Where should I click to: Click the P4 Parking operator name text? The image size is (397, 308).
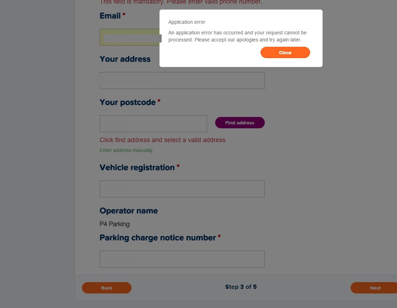tap(114, 224)
